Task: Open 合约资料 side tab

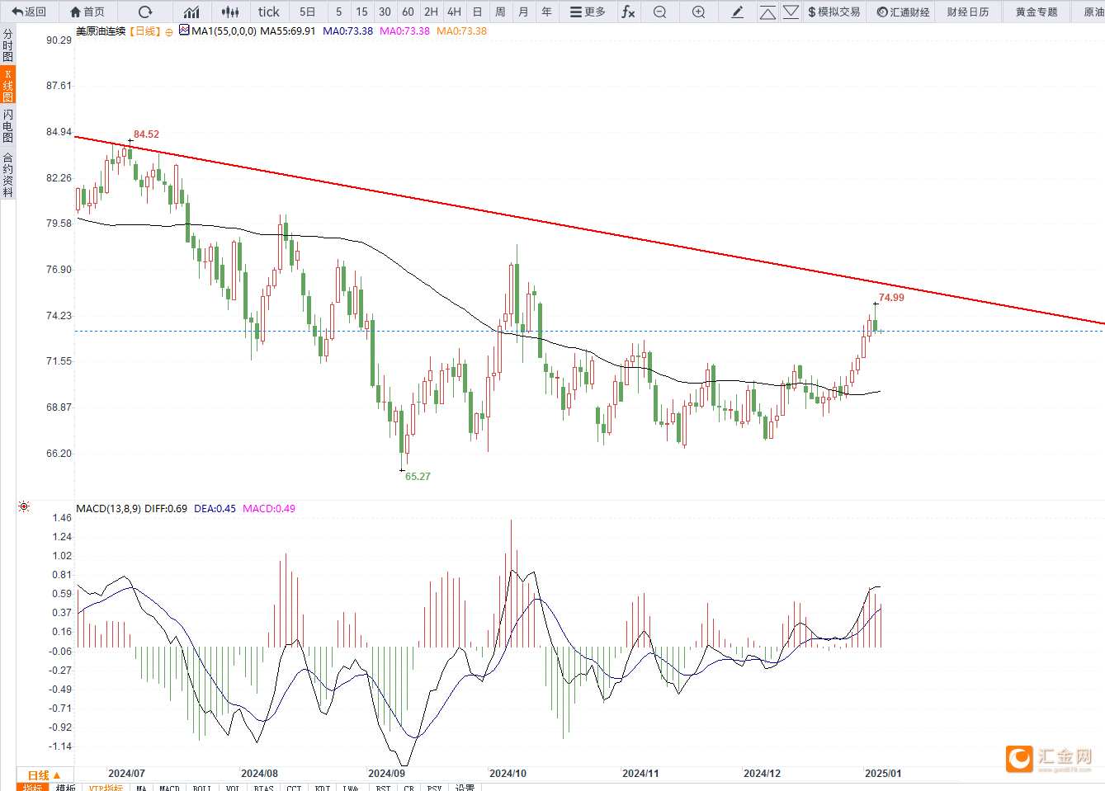Action: tap(7, 174)
